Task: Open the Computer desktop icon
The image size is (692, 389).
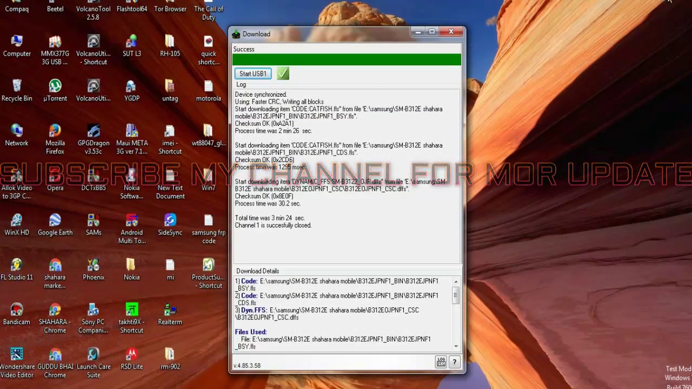Action: [17, 46]
